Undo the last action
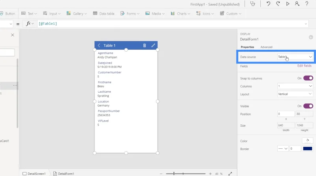 pos(268,4)
